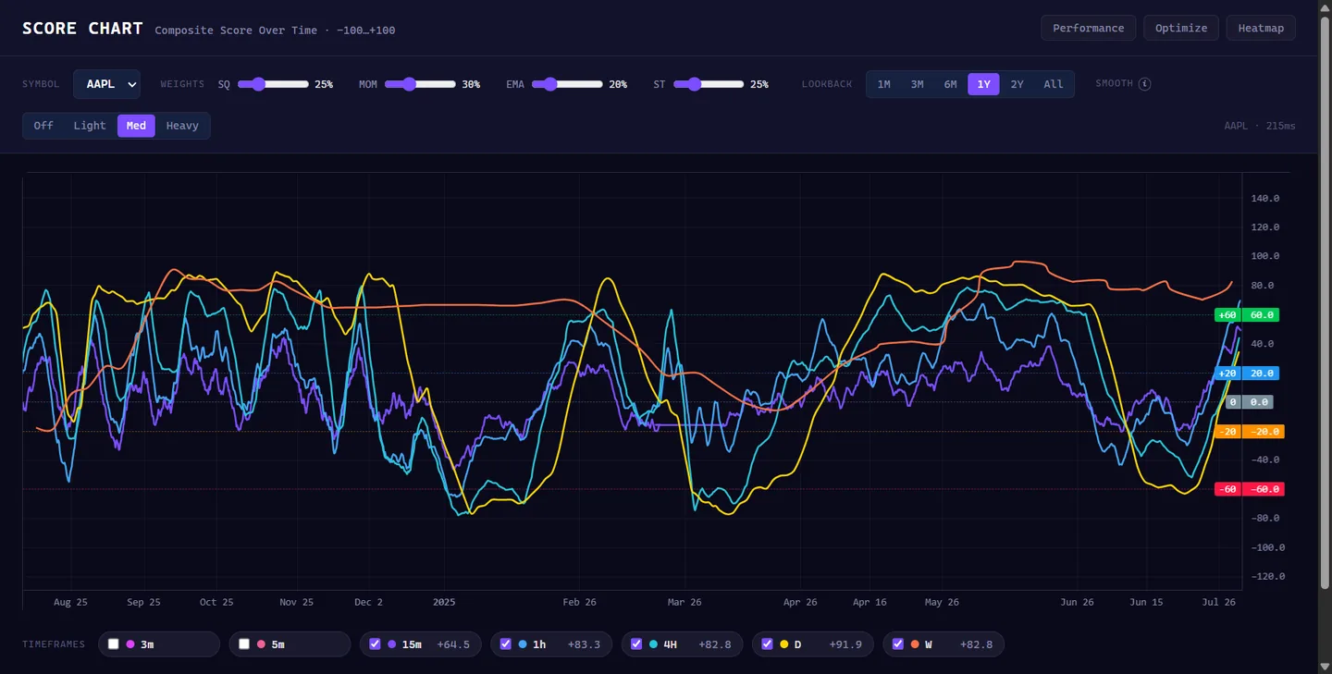Set smoothing to Light

click(90, 126)
